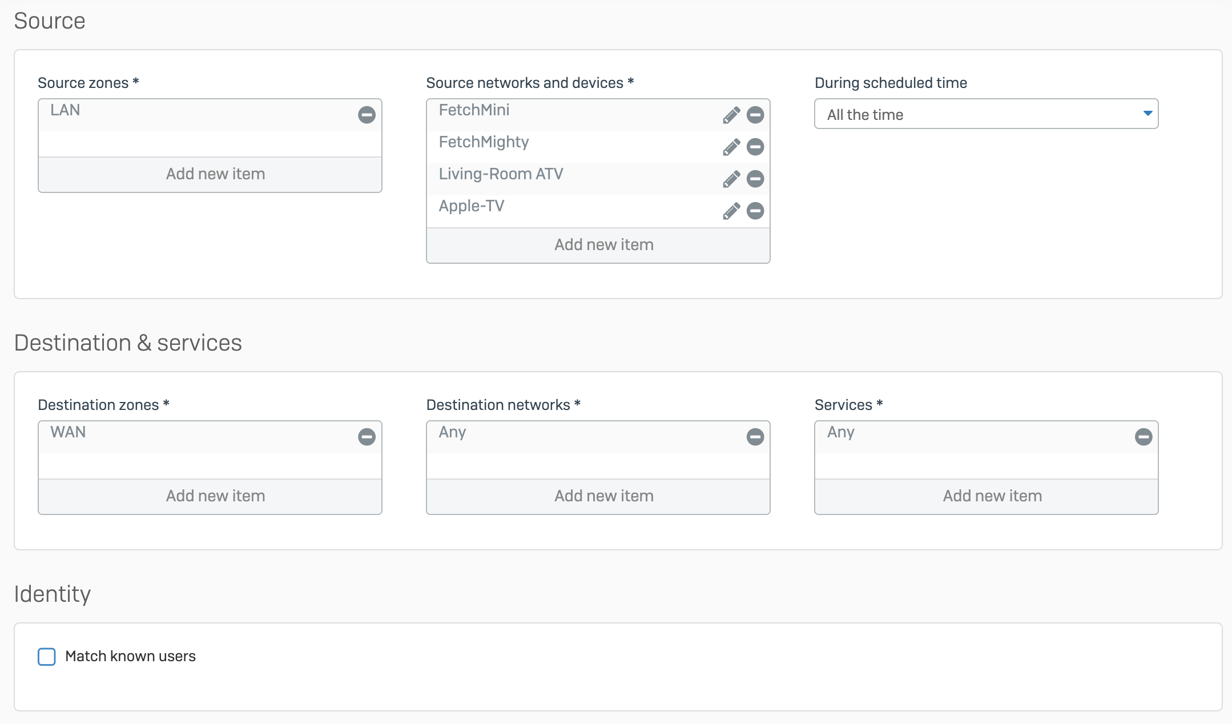Remove Apple-TV from source networks

755,211
